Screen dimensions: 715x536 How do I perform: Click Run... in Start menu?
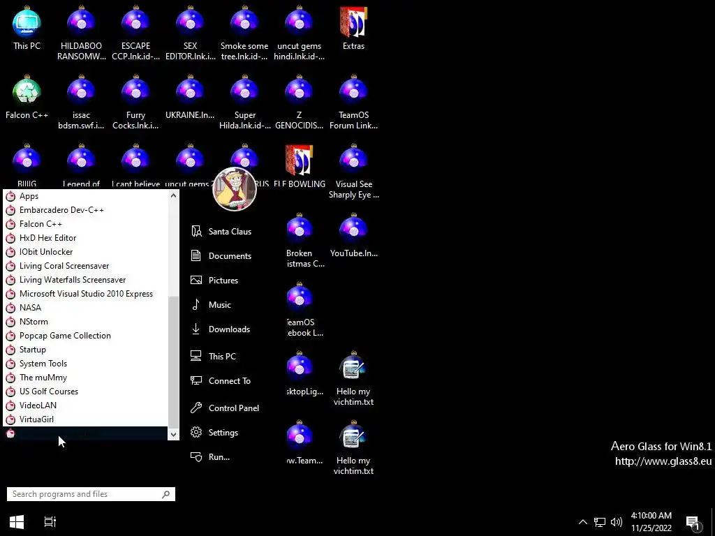pos(209,456)
